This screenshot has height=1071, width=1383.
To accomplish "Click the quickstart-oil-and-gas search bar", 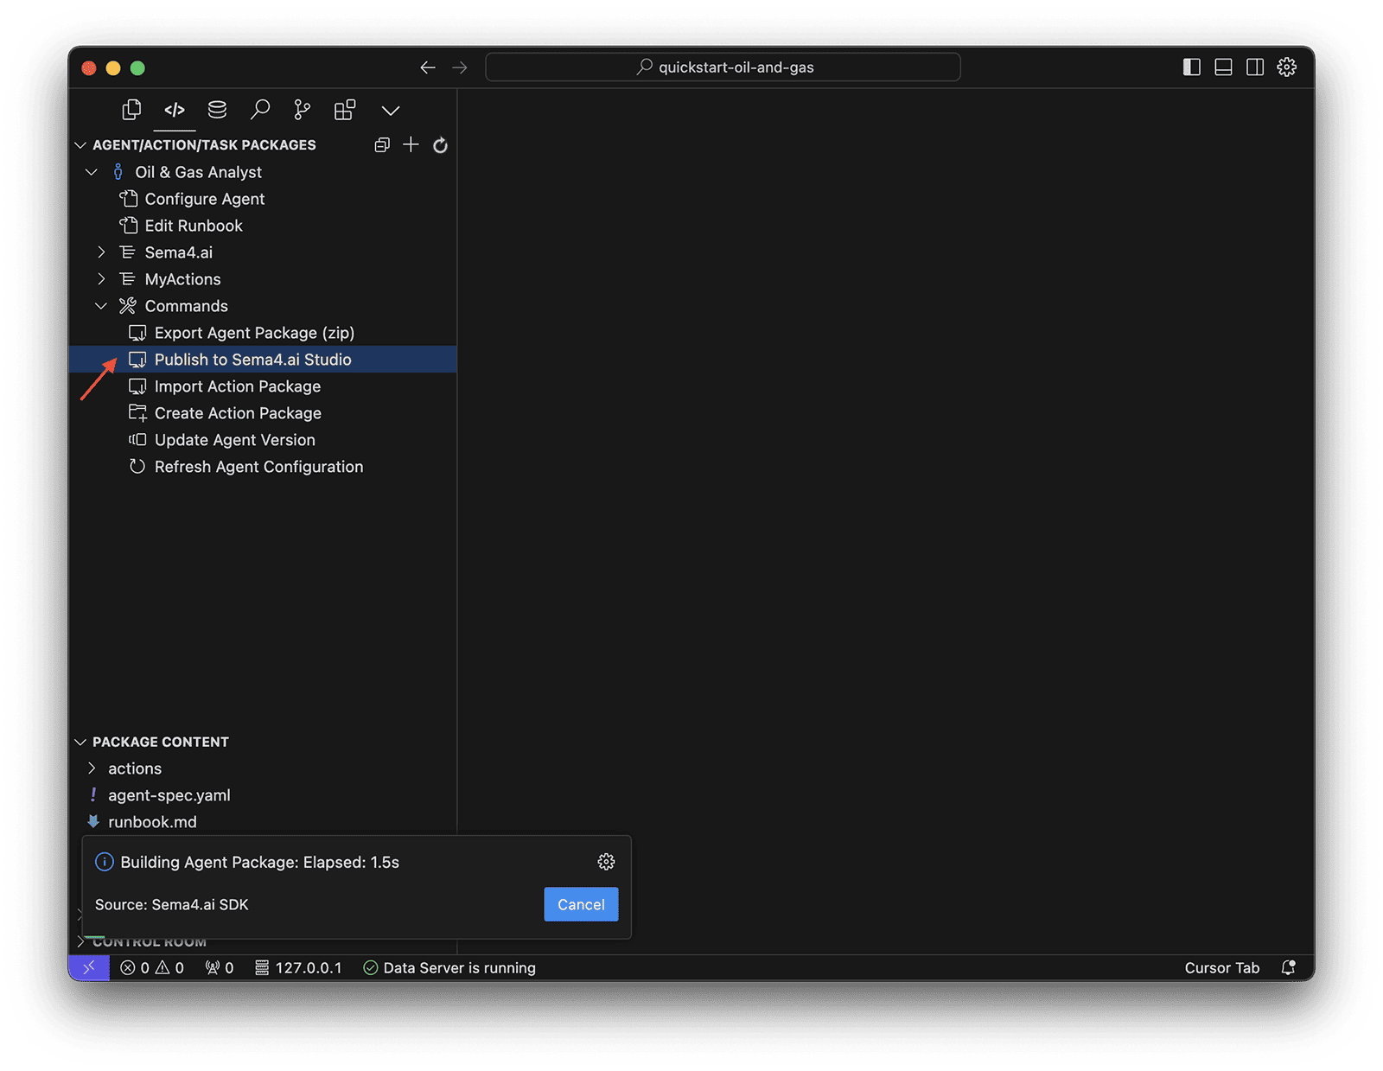I will (723, 67).
